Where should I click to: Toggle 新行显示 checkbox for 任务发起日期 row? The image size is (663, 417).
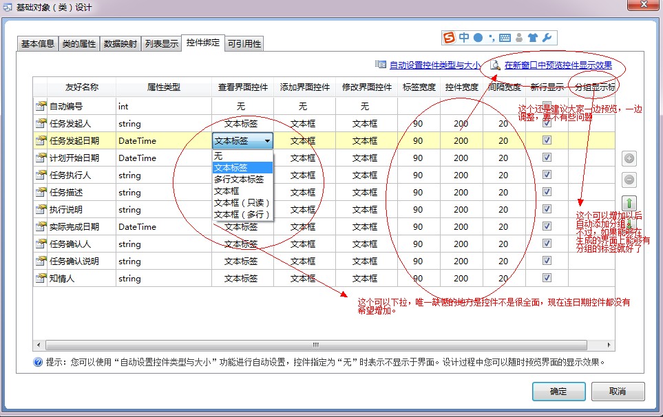[x=547, y=140]
